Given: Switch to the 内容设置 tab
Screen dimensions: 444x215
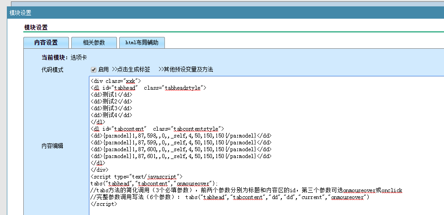Looking at the screenshot, I should (x=46, y=43).
